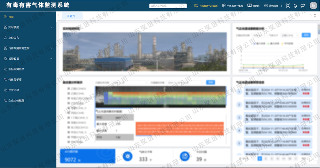
Task: Click blue query button in top-right chart panel
Action: [x=306, y=35]
